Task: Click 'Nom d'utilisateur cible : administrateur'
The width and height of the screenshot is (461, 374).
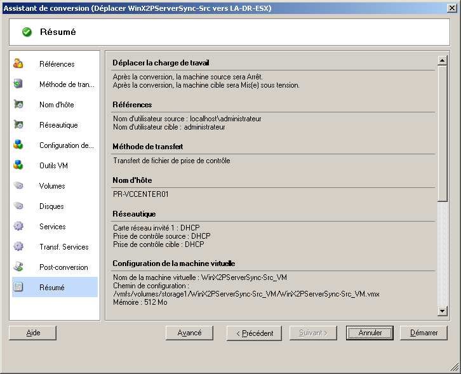Action: (x=169, y=127)
